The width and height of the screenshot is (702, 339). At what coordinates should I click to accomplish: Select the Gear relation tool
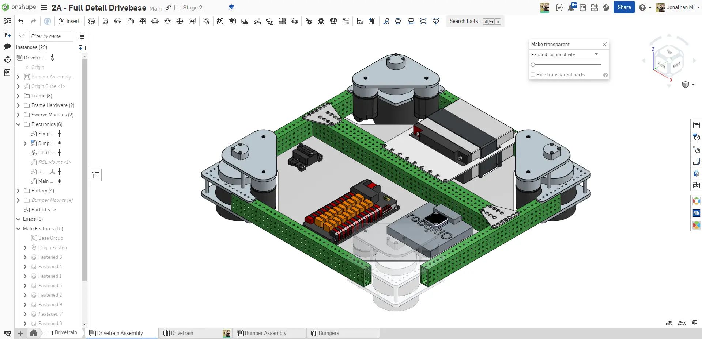[x=309, y=21]
